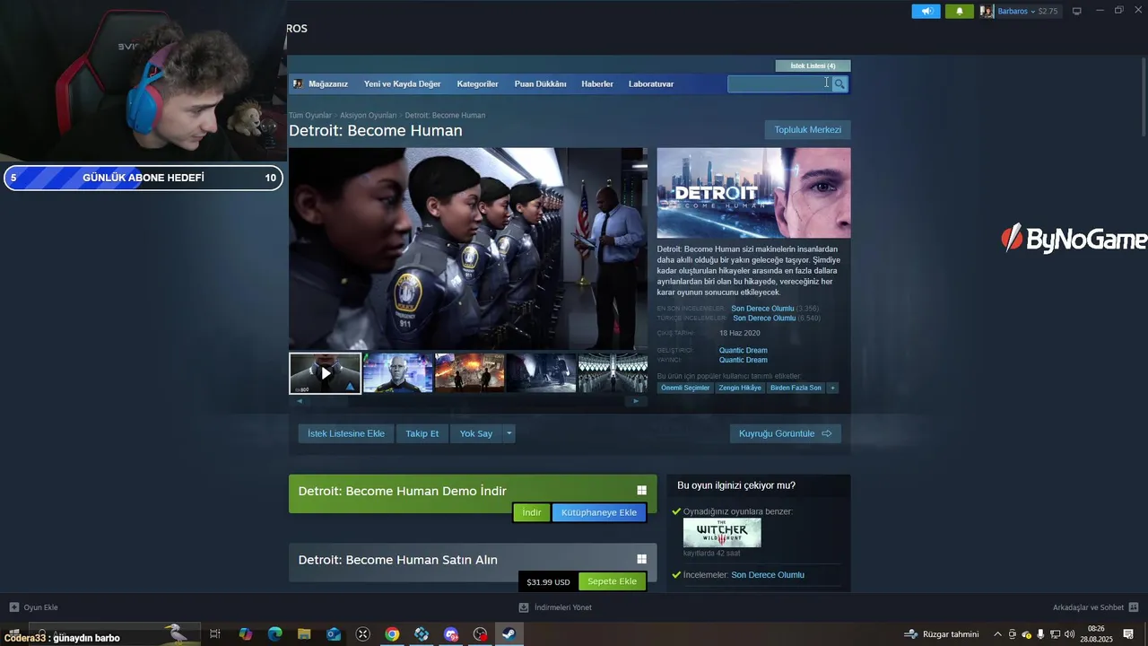Viewport: 1148px width, 646px height.
Task: Open the Haberler tab
Action: (x=597, y=83)
